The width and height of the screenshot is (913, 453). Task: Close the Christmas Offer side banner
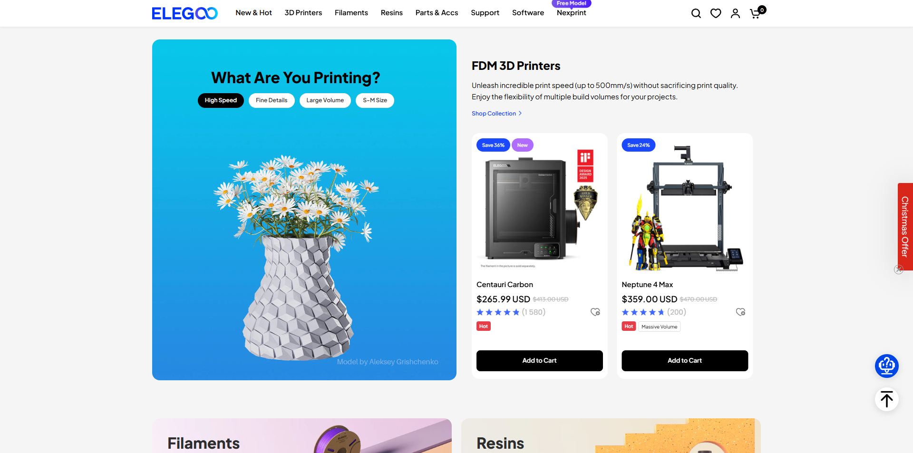click(x=899, y=270)
